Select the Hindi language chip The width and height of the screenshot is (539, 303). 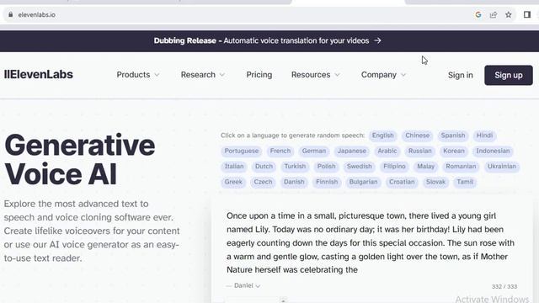tap(485, 136)
